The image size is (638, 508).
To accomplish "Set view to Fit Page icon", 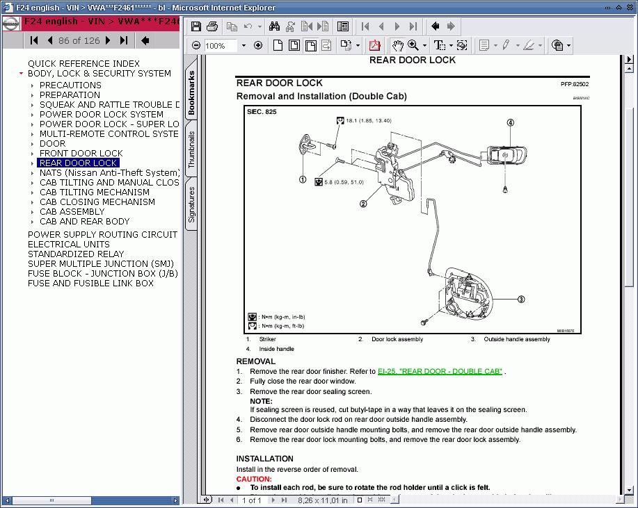I will coord(294,45).
